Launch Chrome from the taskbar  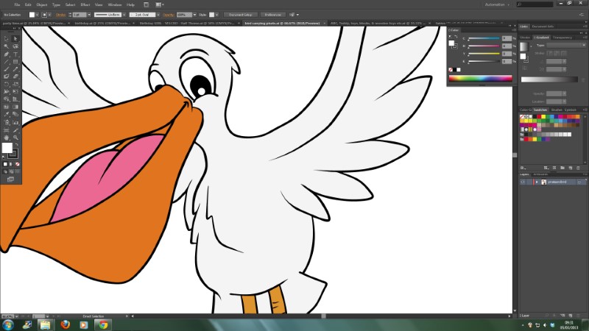[103, 324]
